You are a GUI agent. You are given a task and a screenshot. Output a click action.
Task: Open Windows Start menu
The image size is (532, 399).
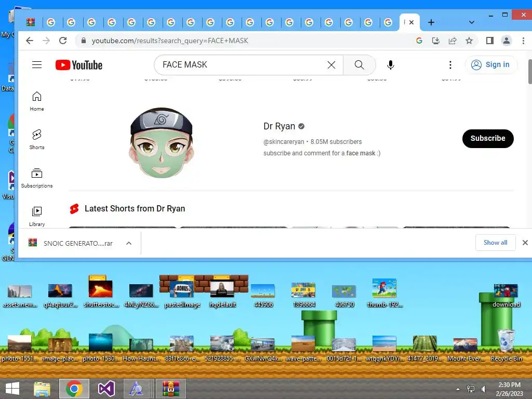tap(12, 389)
